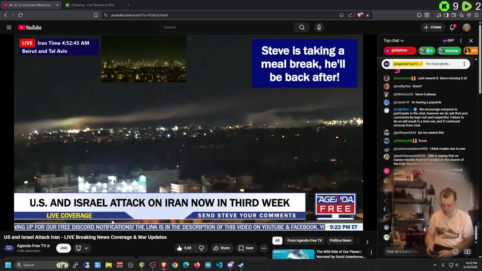
Task: Save video to a playlist
Action: [x=246, y=248]
